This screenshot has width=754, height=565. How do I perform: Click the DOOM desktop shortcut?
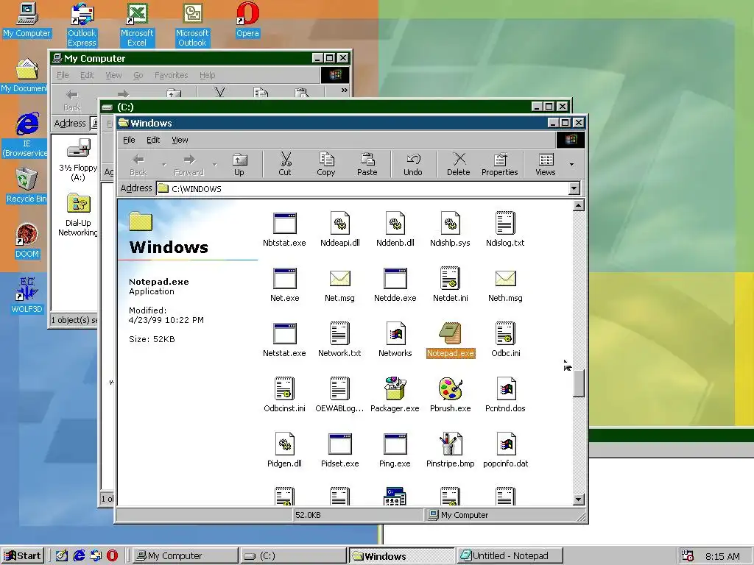27,241
